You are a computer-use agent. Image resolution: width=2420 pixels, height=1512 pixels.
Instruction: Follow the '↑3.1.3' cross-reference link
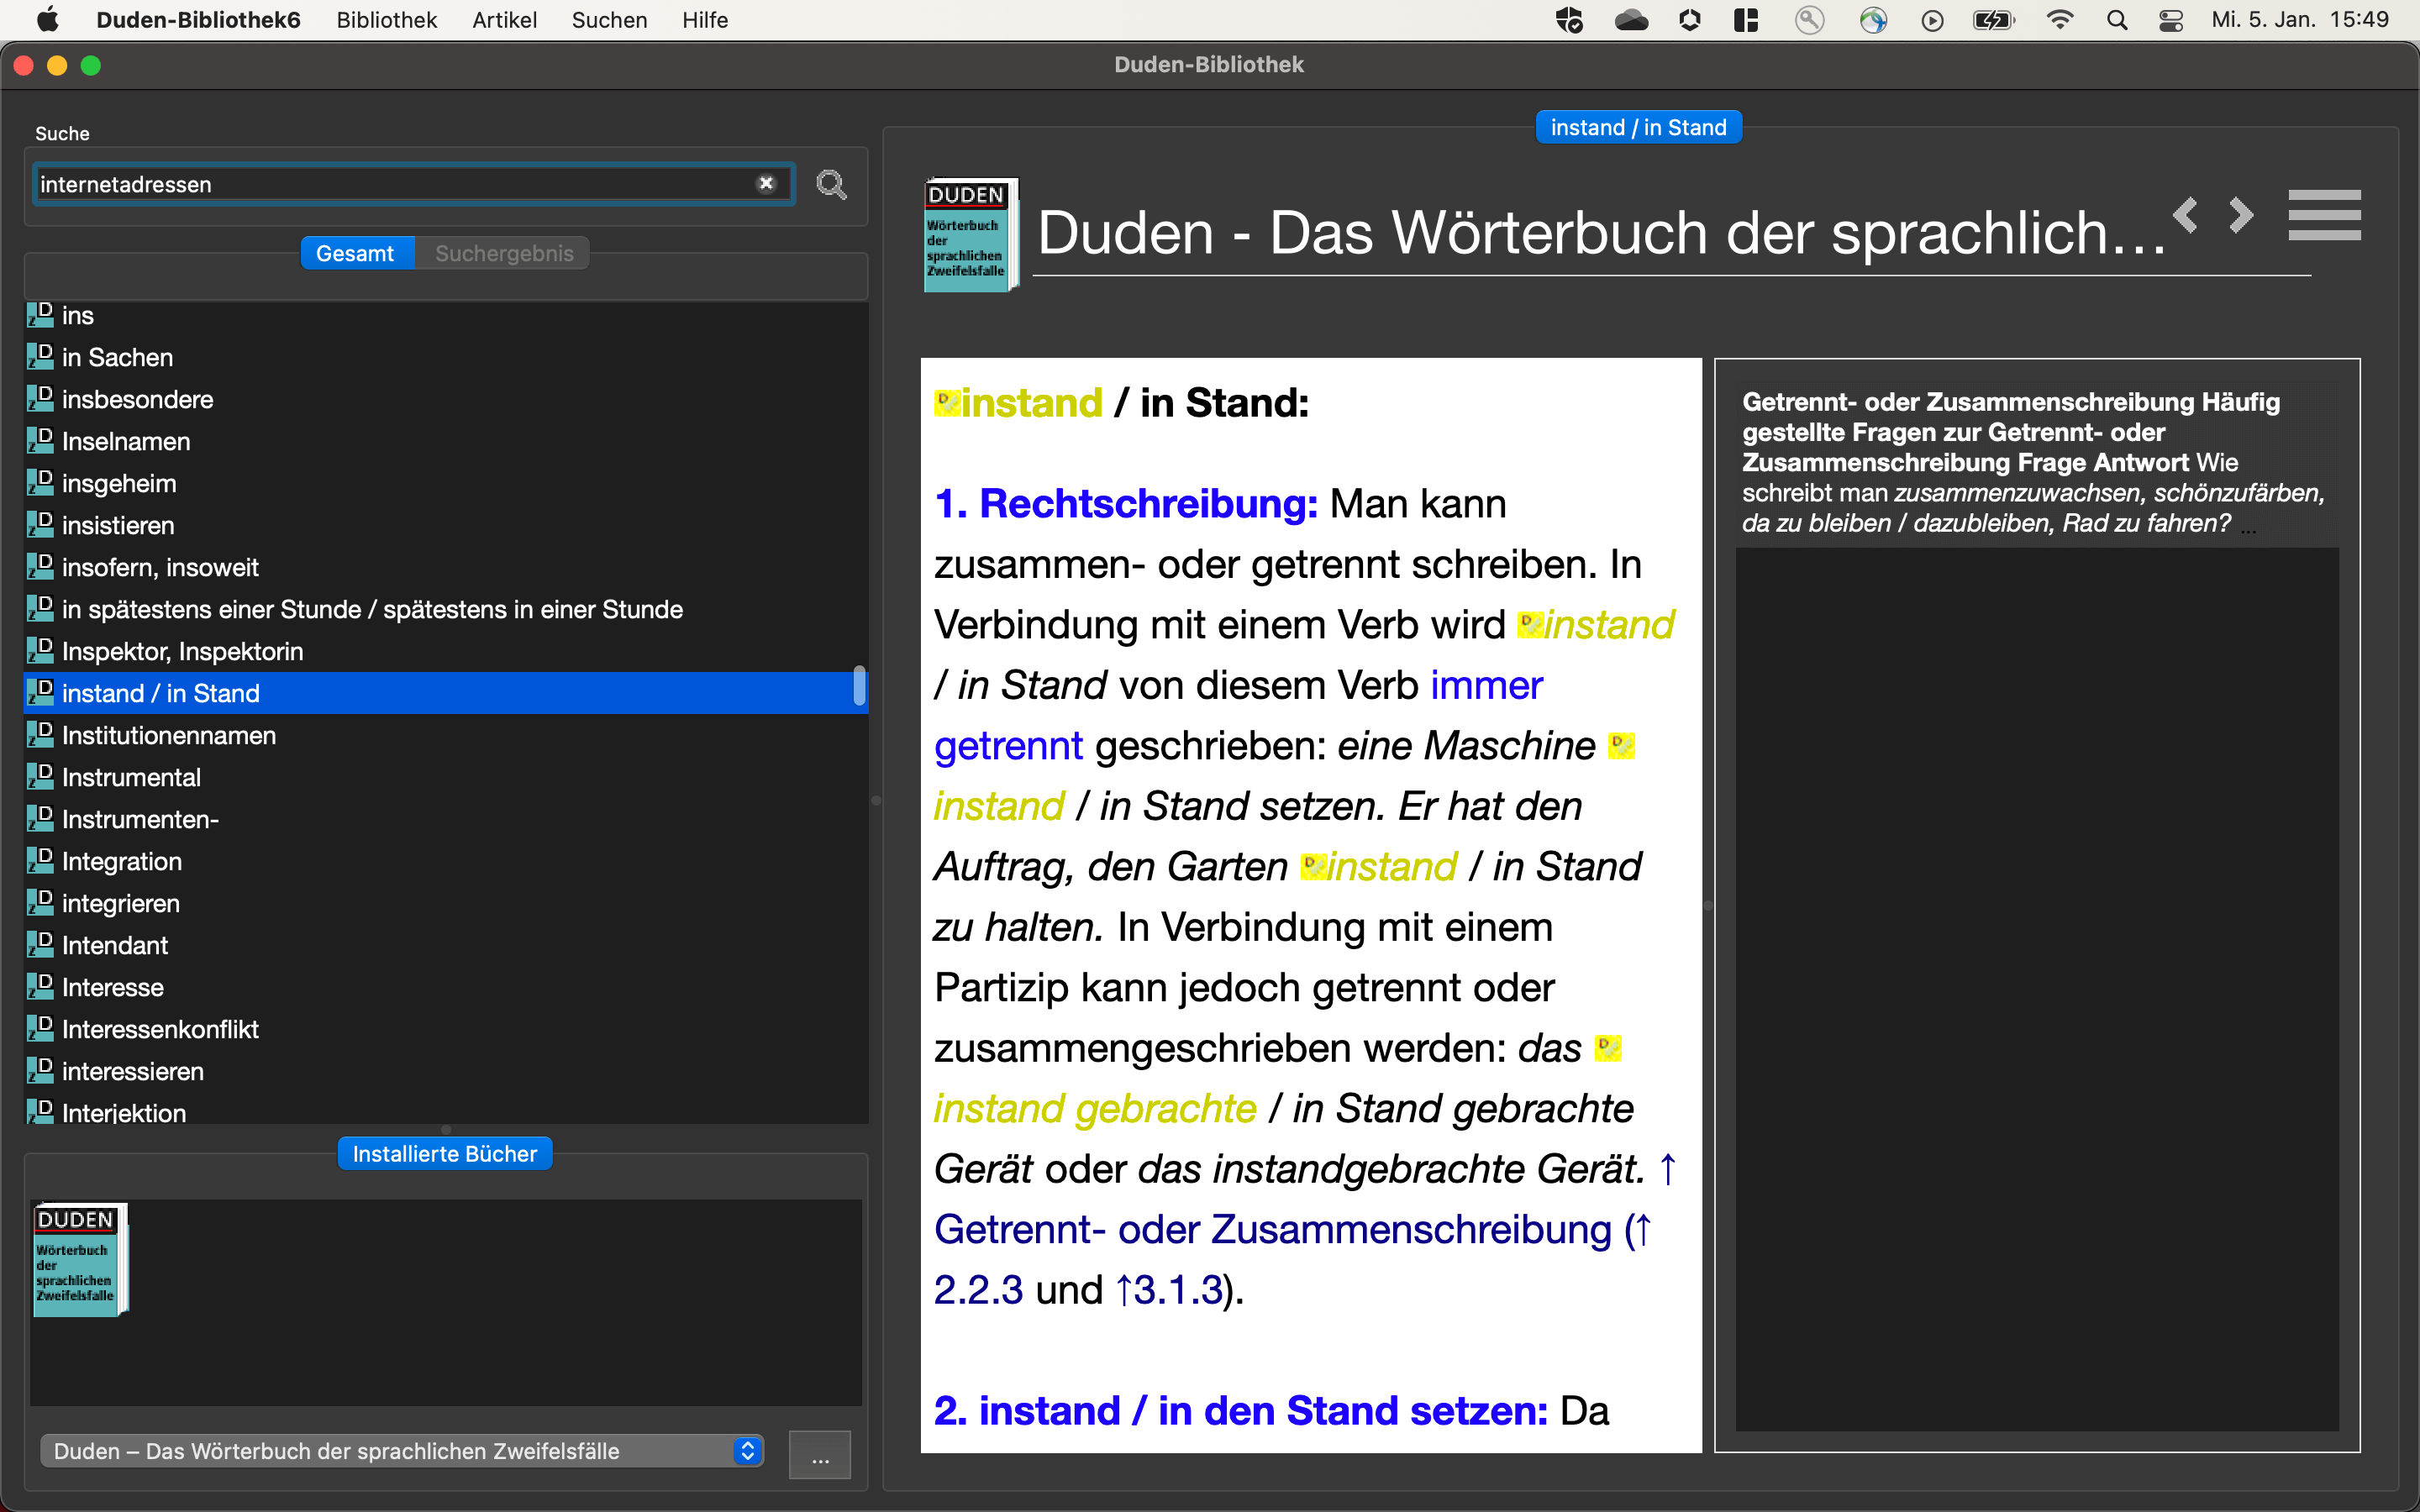pyautogui.click(x=1168, y=1290)
